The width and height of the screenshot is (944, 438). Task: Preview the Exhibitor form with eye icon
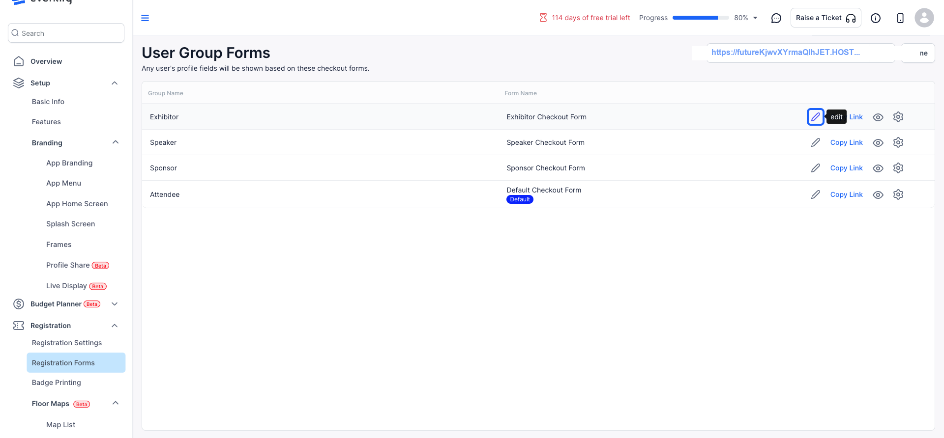click(878, 117)
